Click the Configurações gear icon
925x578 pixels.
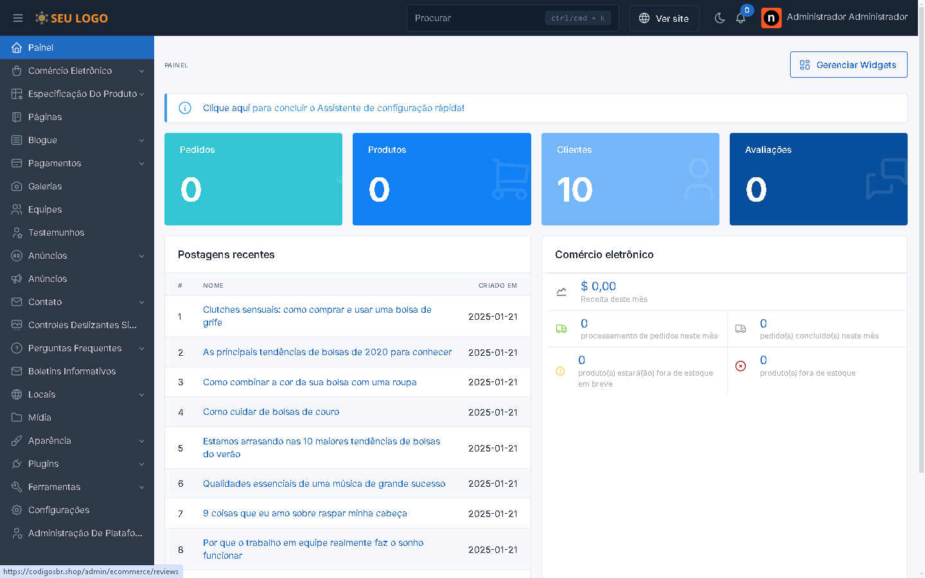tap(17, 510)
